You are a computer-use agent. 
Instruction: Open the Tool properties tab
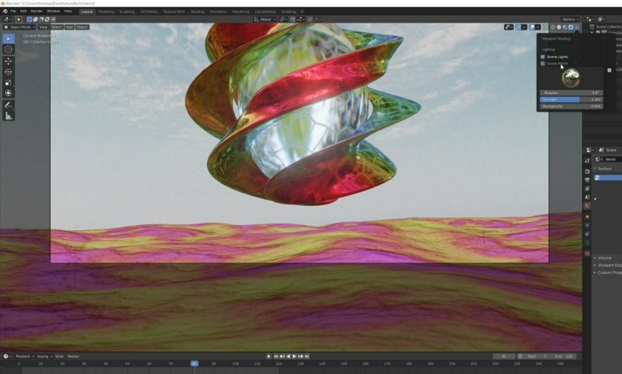587,161
